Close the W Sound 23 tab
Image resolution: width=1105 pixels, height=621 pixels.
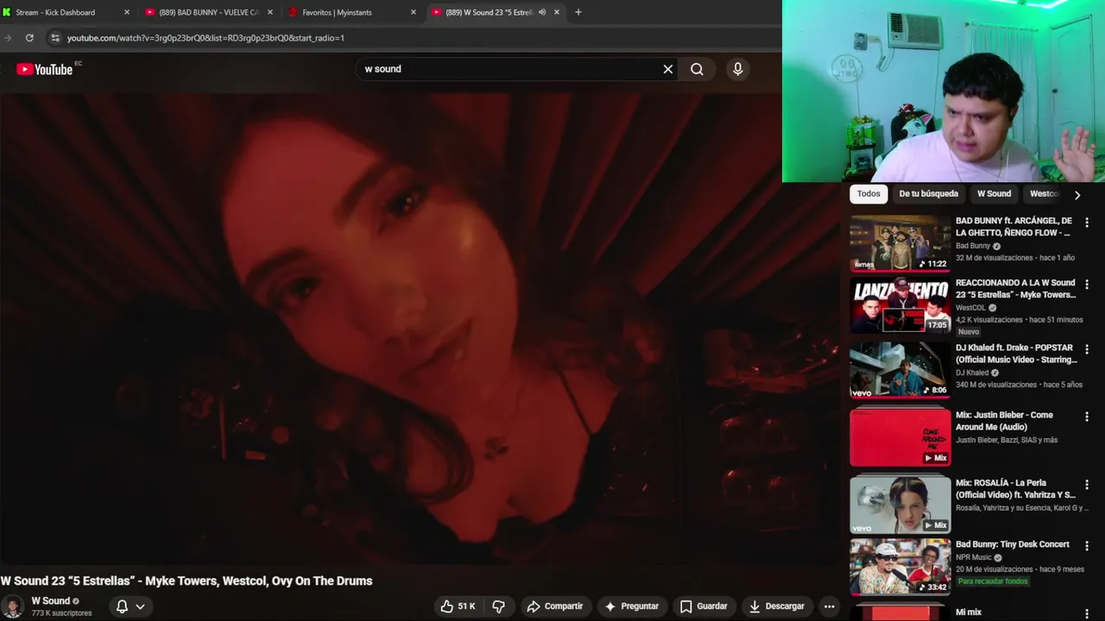tap(556, 12)
